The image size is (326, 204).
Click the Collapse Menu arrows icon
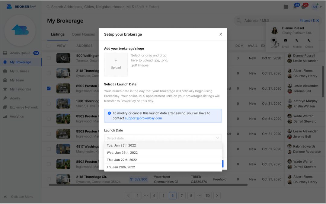point(5,197)
